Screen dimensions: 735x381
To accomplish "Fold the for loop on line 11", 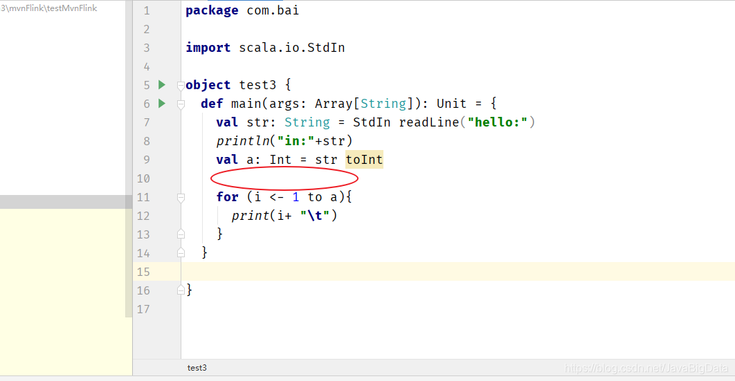I will tap(181, 198).
